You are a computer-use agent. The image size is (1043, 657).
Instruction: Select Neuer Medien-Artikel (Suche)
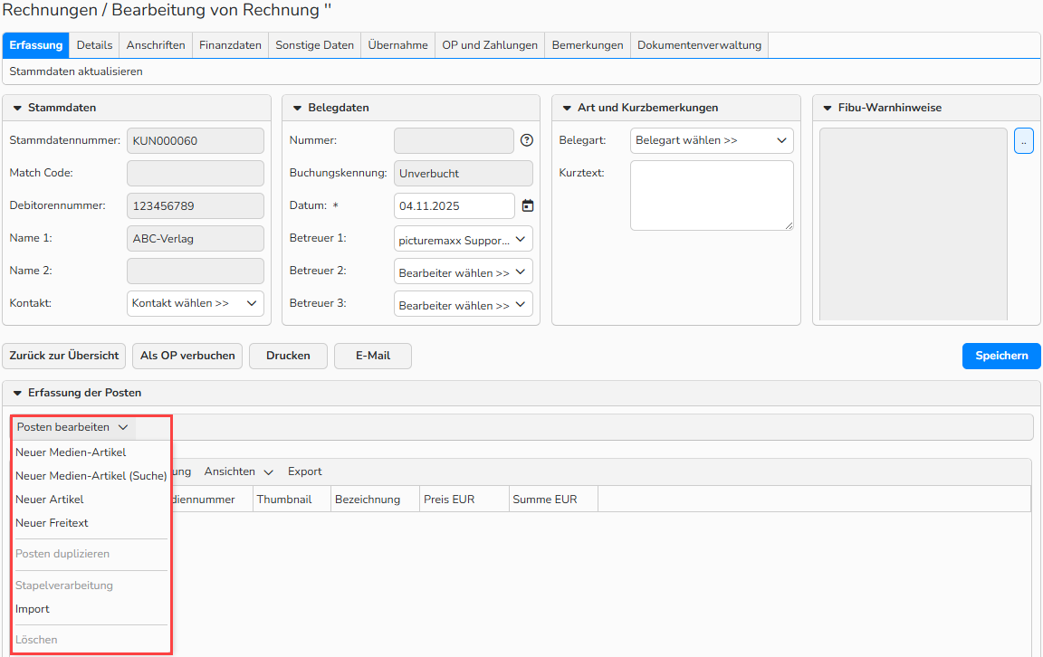pos(91,476)
